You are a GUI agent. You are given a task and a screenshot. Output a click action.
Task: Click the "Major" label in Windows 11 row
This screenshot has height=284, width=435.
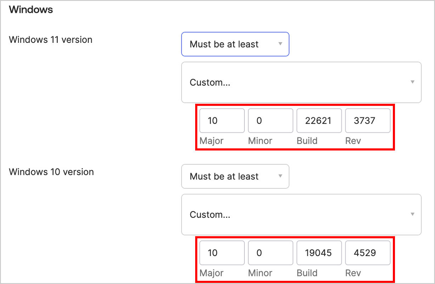click(211, 141)
